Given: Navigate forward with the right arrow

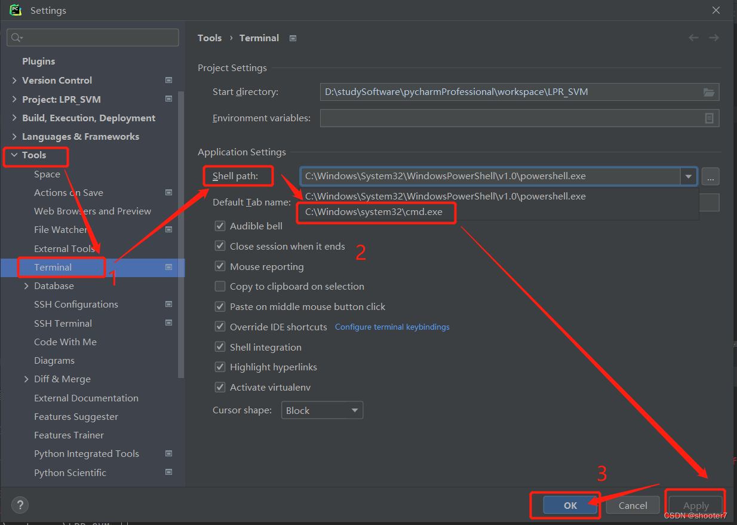Looking at the screenshot, I should pyautogui.click(x=714, y=38).
